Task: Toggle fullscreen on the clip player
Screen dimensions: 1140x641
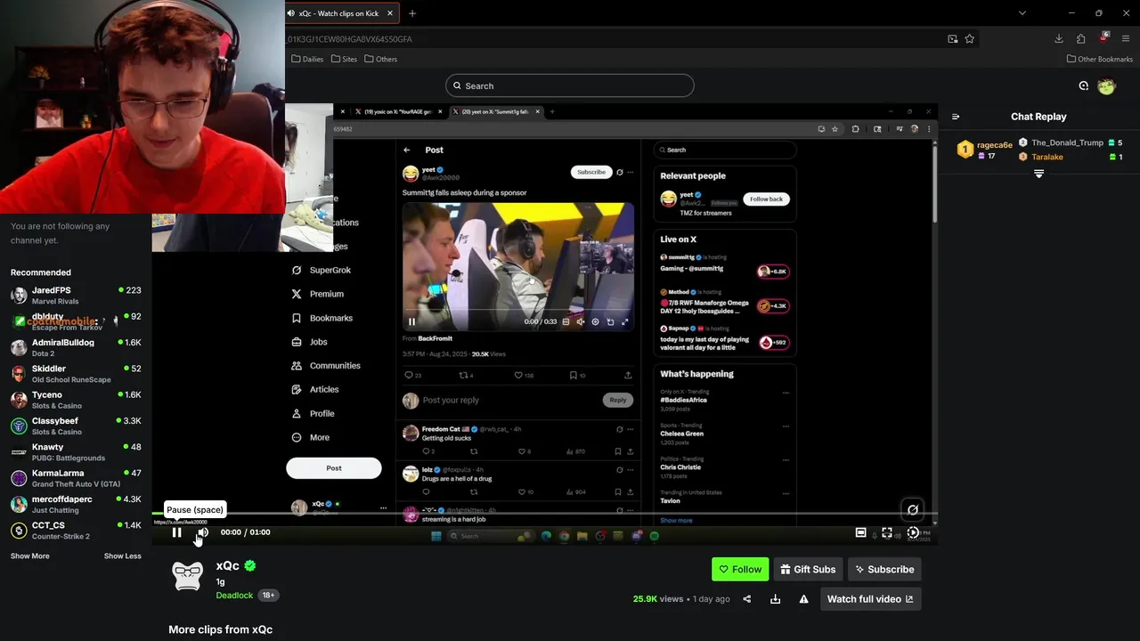Action: point(887,532)
